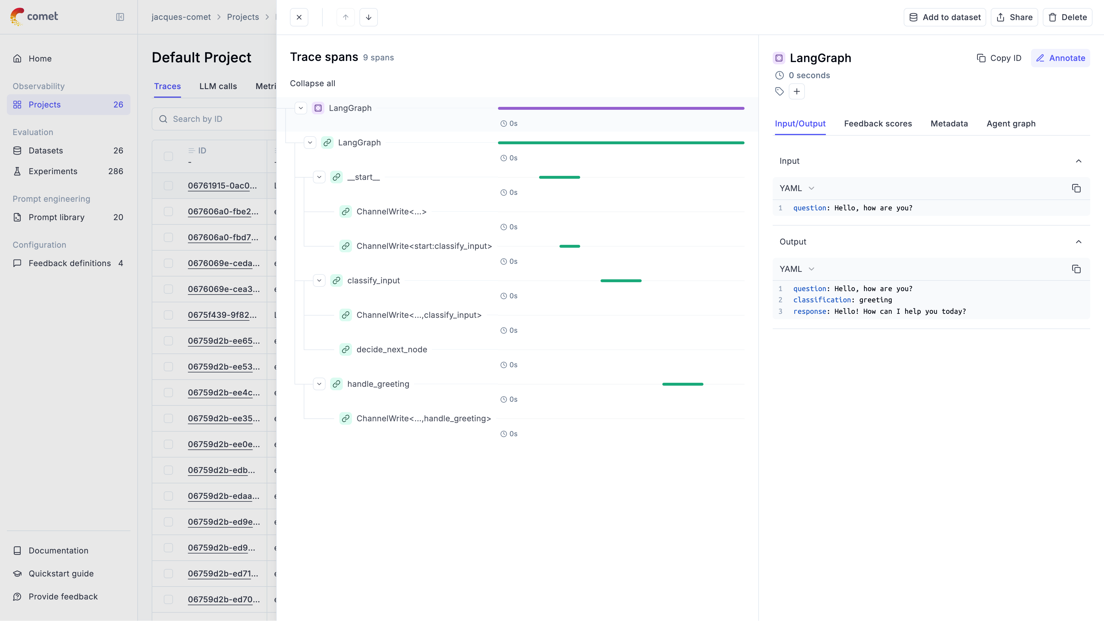Copy the Input YAML content
The height and width of the screenshot is (621, 1104).
click(x=1076, y=188)
